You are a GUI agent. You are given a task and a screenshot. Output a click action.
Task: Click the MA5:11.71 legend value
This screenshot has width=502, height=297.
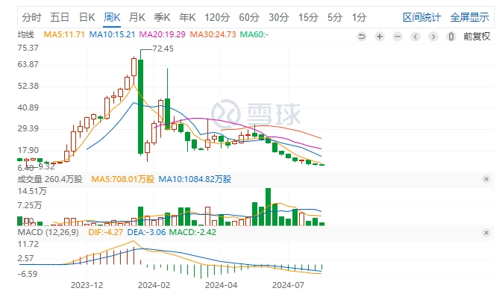click(x=64, y=34)
